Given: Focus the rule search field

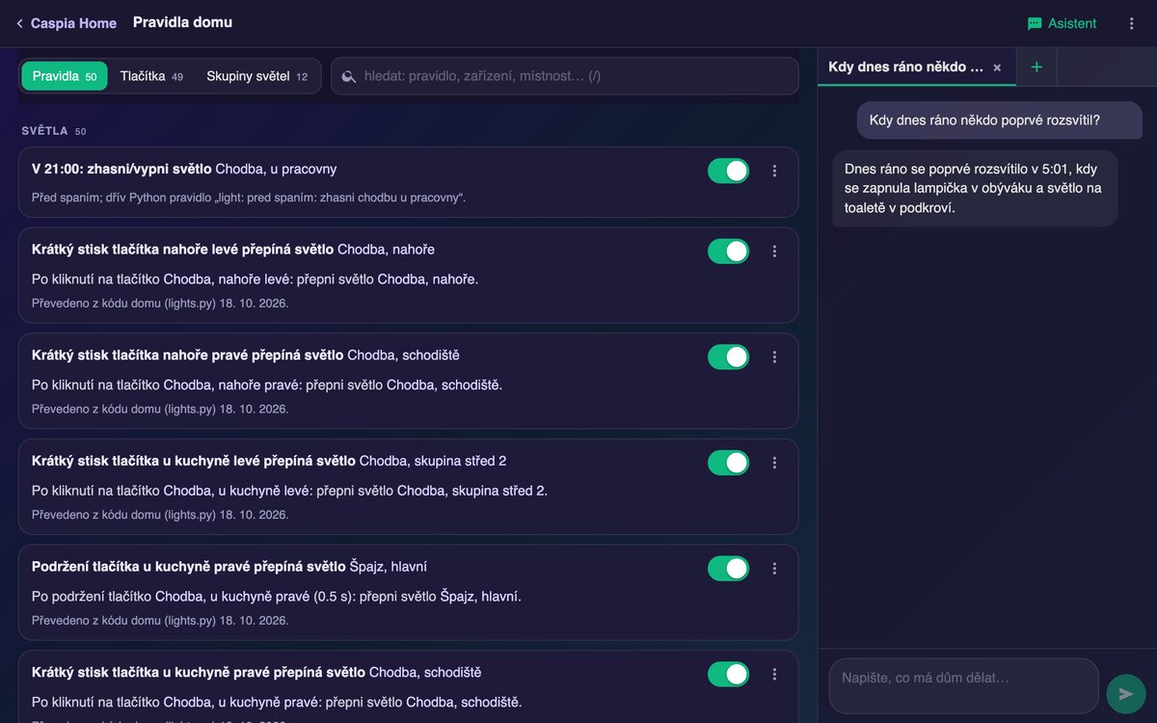Looking at the screenshot, I should tap(565, 76).
